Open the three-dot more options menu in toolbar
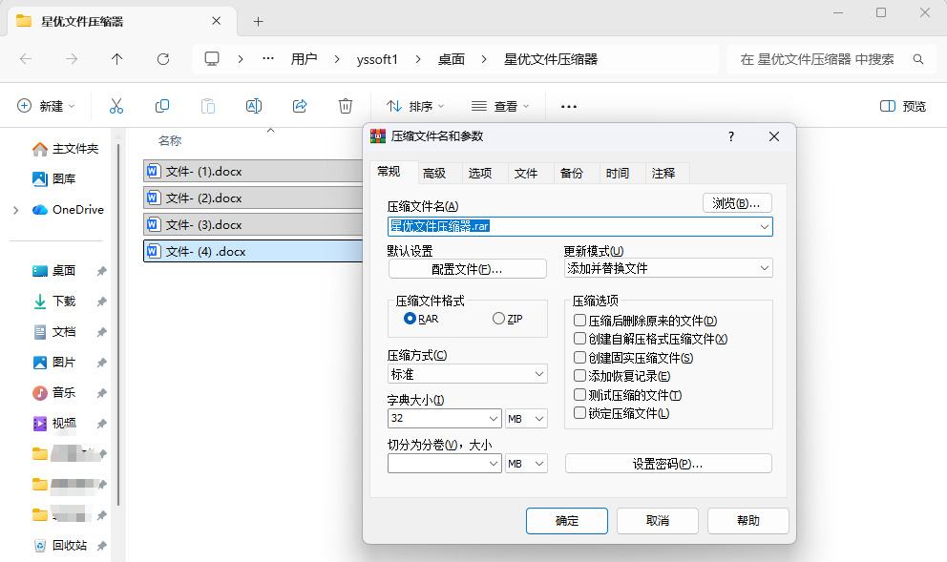 click(568, 106)
